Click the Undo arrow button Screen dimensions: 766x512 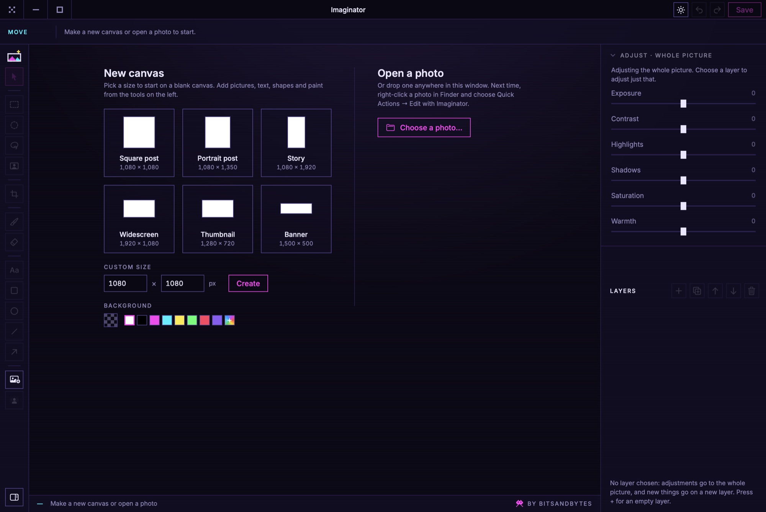coord(699,10)
